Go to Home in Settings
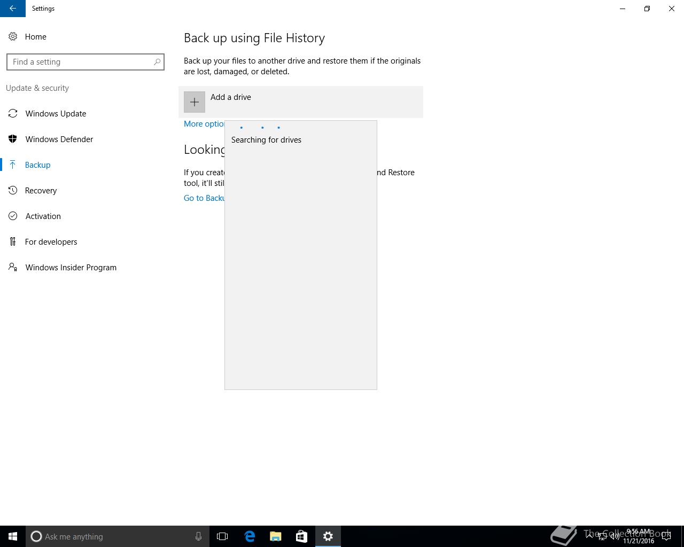This screenshot has height=547, width=684. tap(36, 36)
